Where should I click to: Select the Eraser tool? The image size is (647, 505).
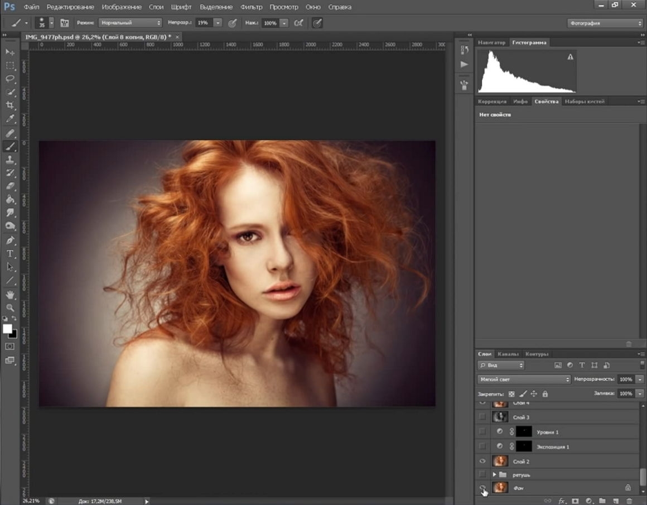click(x=10, y=186)
